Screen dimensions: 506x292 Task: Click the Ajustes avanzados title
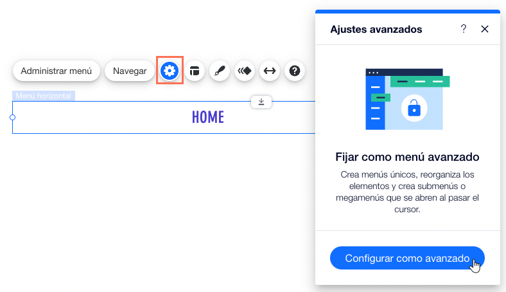(376, 30)
